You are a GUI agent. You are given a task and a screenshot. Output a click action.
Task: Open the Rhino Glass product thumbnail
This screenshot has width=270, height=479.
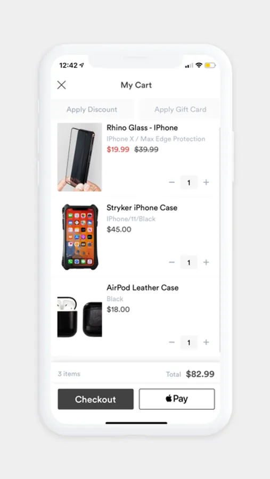(x=79, y=157)
